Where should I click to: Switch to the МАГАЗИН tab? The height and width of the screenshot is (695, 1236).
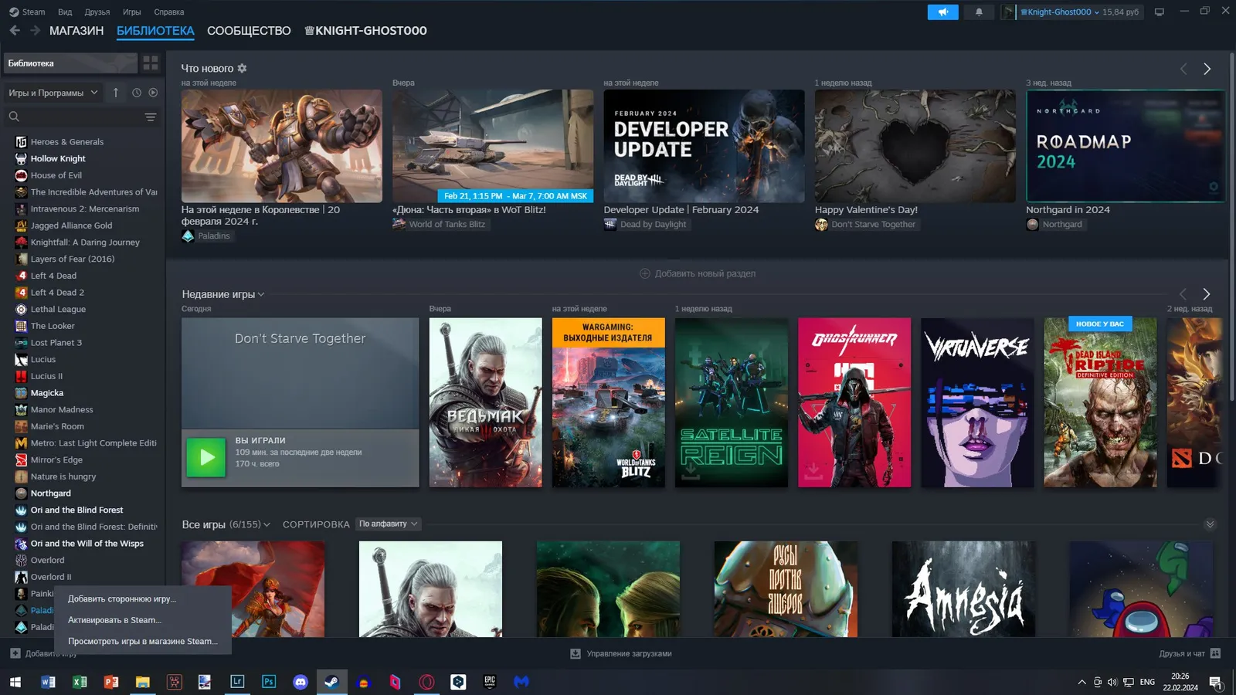76,31
